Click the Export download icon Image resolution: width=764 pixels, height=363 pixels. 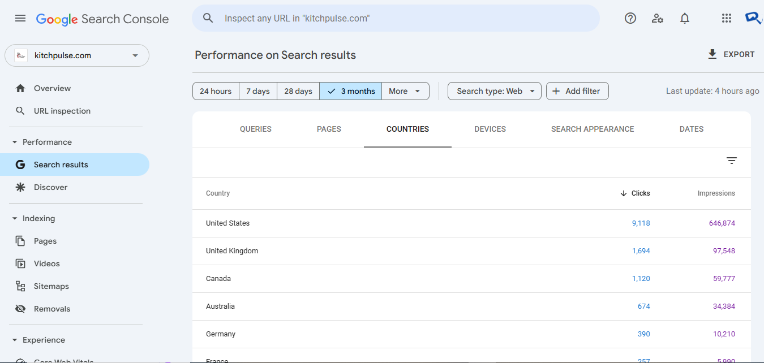tap(713, 54)
